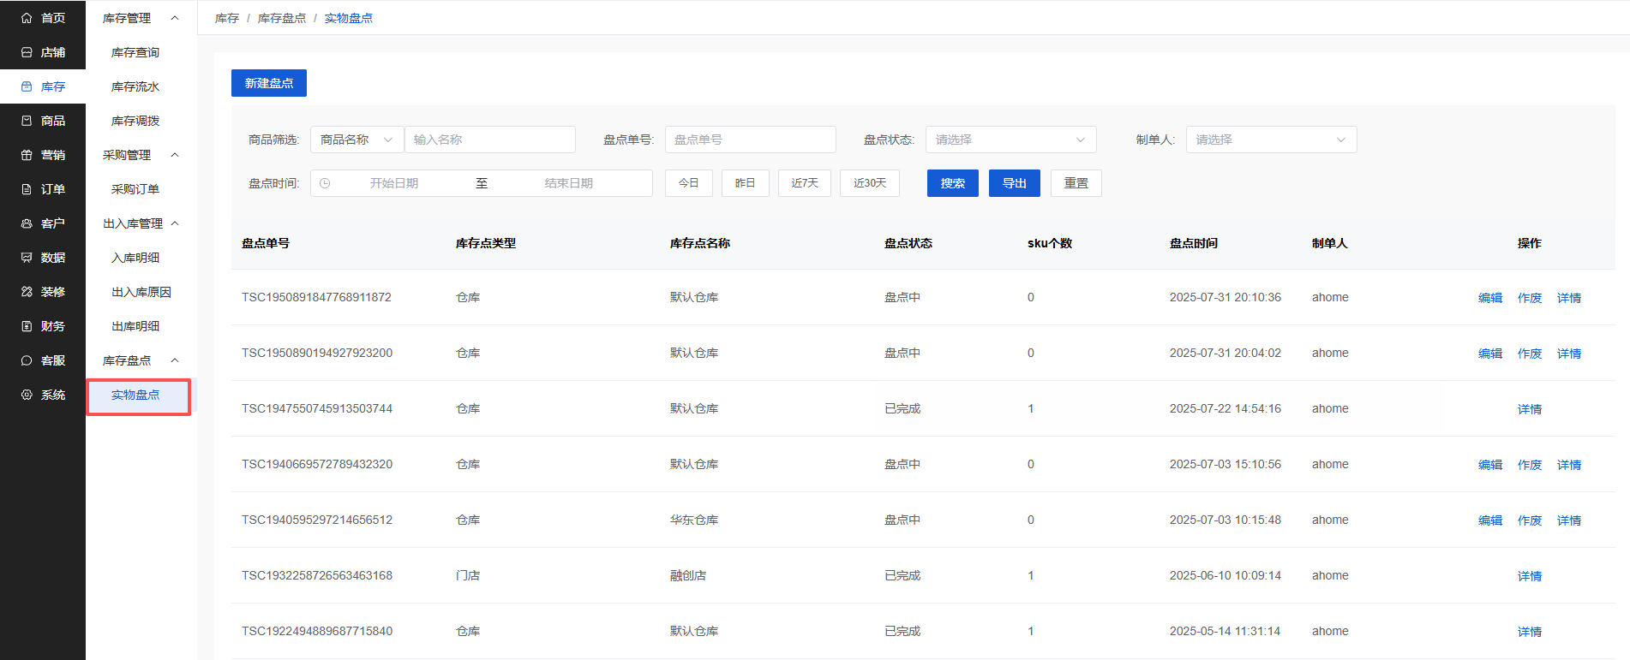Click 库存盘点 in the breadcrumb
Screen dimensions: 1630x660
282,18
